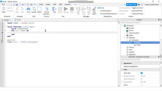Viewport: 162px width, 91px height.
Task: Click the save icon in quick access bar
Action: 17,5
